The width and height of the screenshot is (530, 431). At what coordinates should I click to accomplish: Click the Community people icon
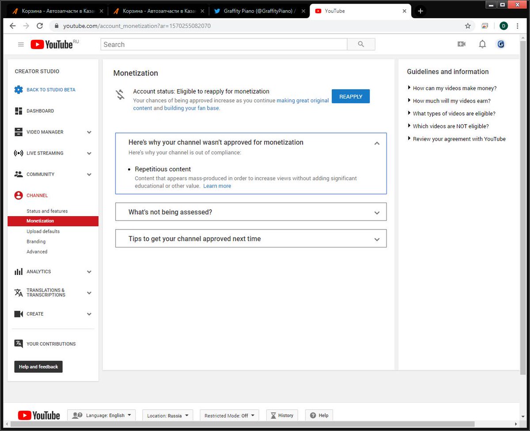pos(19,174)
